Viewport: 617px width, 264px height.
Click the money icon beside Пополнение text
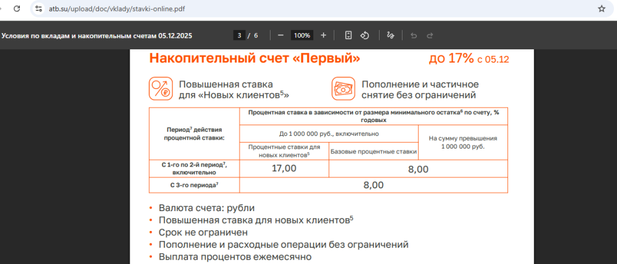coord(343,89)
